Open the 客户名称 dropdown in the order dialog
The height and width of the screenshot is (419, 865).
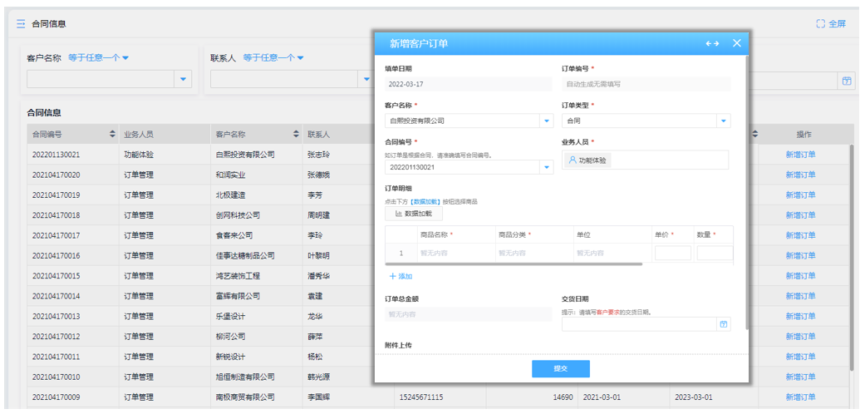pyautogui.click(x=546, y=121)
